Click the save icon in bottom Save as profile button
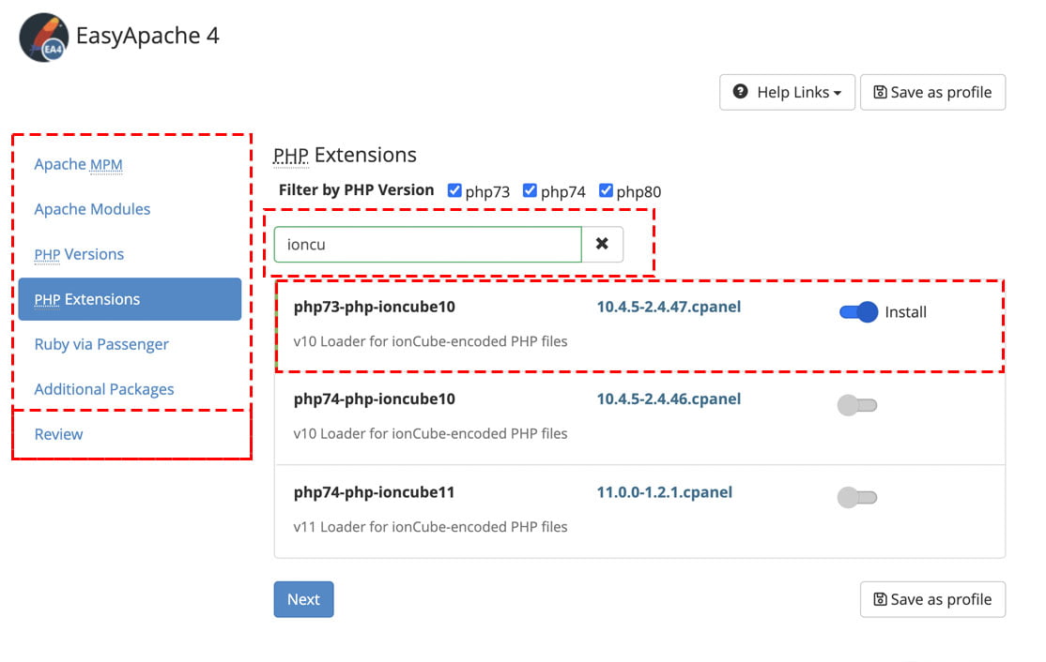1046x662 pixels. click(x=879, y=599)
